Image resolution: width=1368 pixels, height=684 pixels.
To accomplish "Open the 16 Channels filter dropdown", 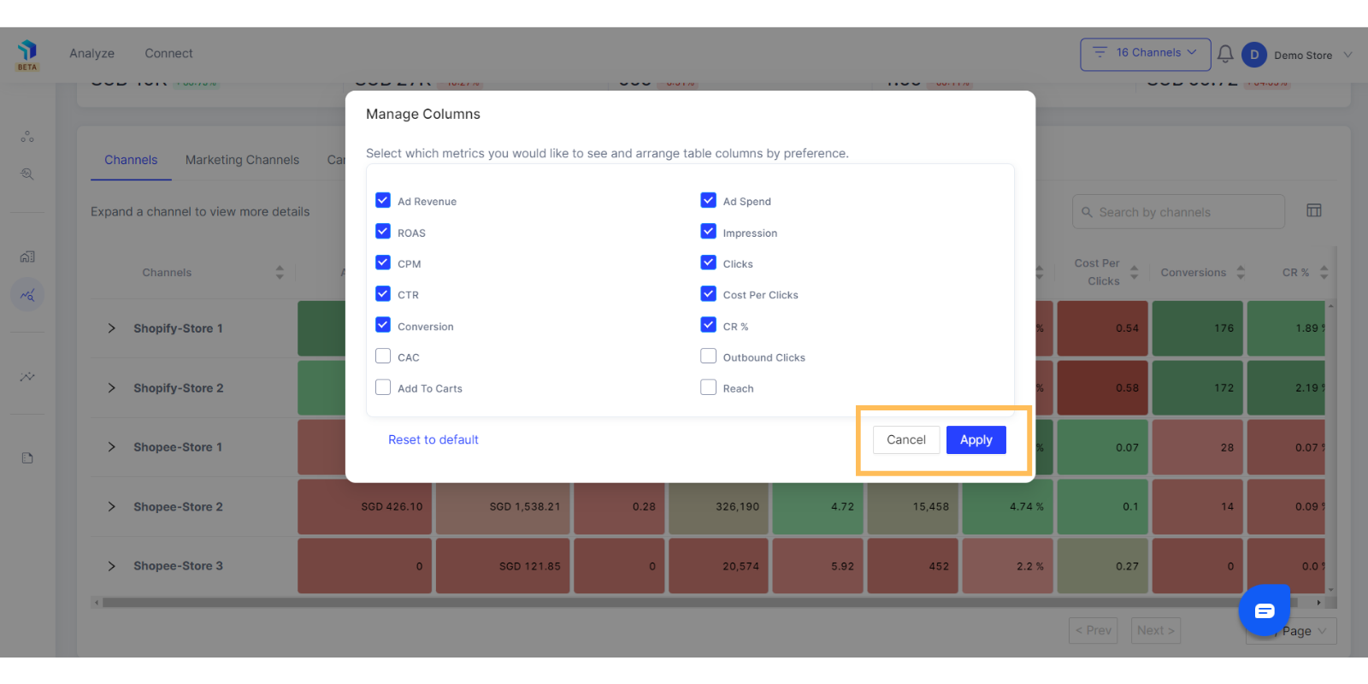I will (1146, 54).
